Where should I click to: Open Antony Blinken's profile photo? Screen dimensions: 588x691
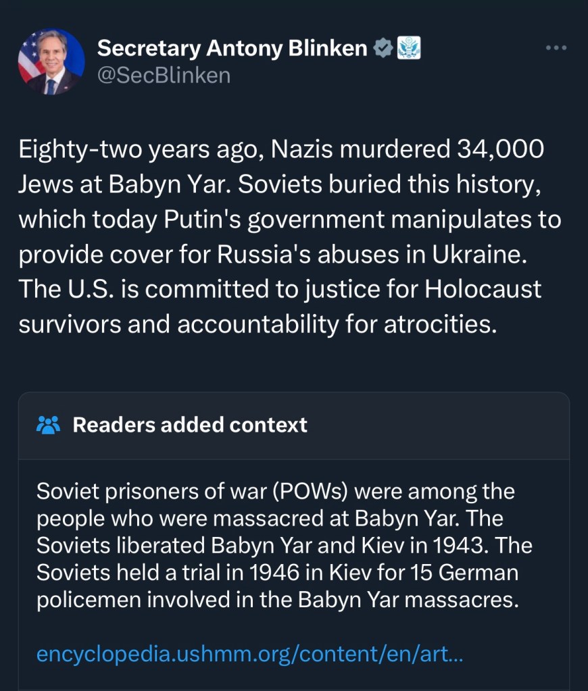coord(51,61)
